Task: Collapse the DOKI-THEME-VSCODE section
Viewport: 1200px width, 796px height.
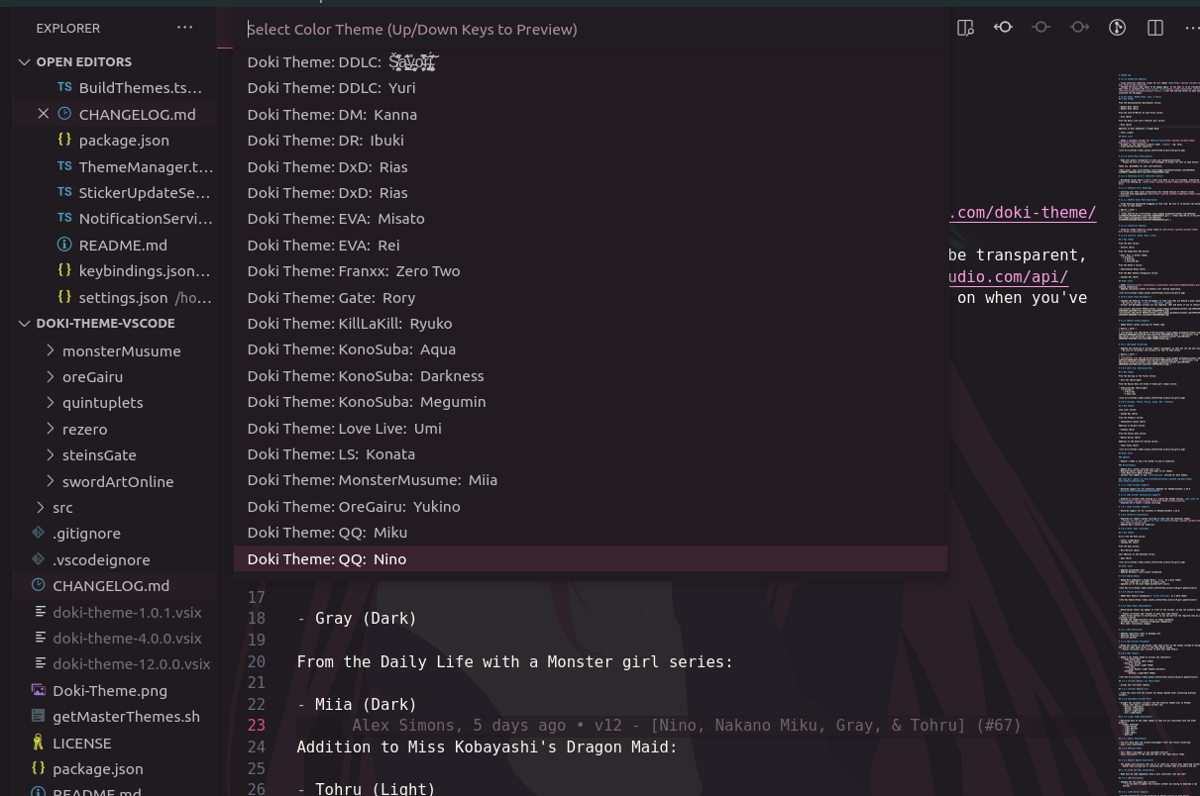Action: click(24, 323)
